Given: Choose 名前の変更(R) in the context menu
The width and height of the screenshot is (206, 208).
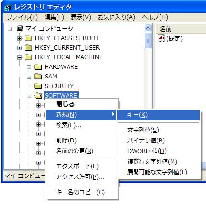Looking at the screenshot, I should tap(81, 151).
